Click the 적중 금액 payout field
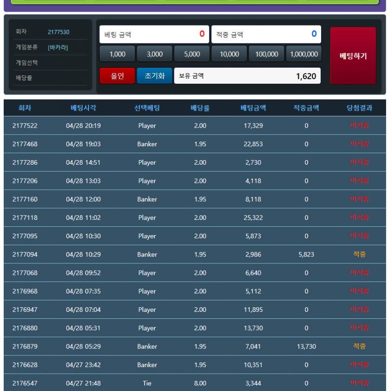This screenshot has height=391, width=387. click(x=266, y=34)
